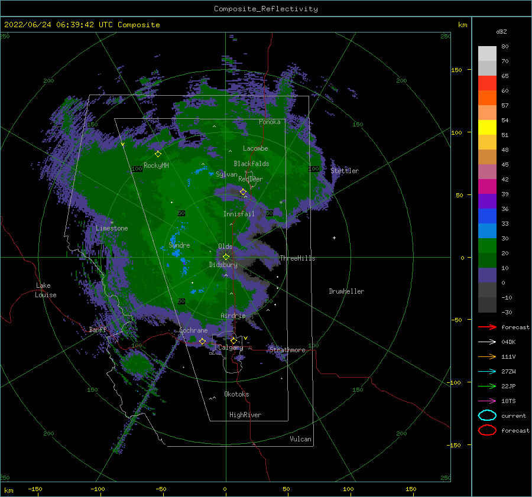Click the ThreeHills label
Screen dimensions: 532x497
pos(297,258)
